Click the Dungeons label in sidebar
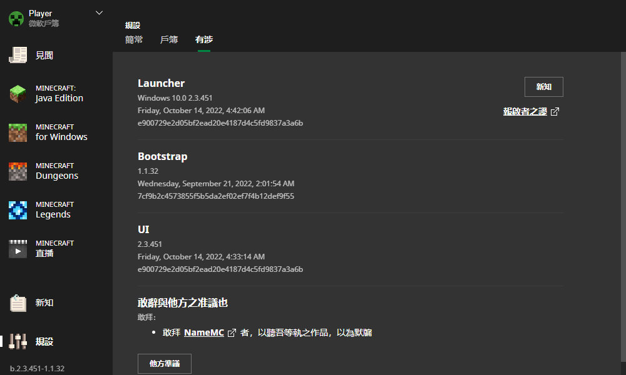 (57, 176)
